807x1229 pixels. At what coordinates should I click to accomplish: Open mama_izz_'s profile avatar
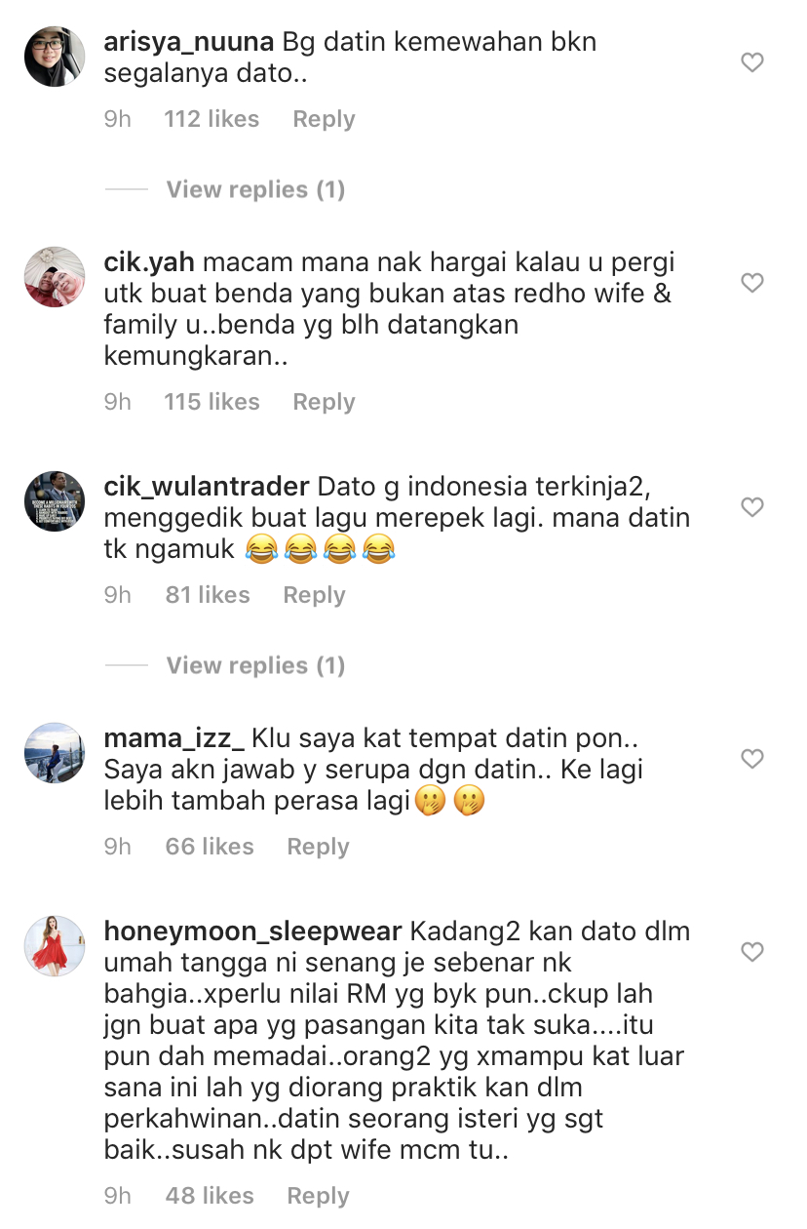[x=55, y=753]
